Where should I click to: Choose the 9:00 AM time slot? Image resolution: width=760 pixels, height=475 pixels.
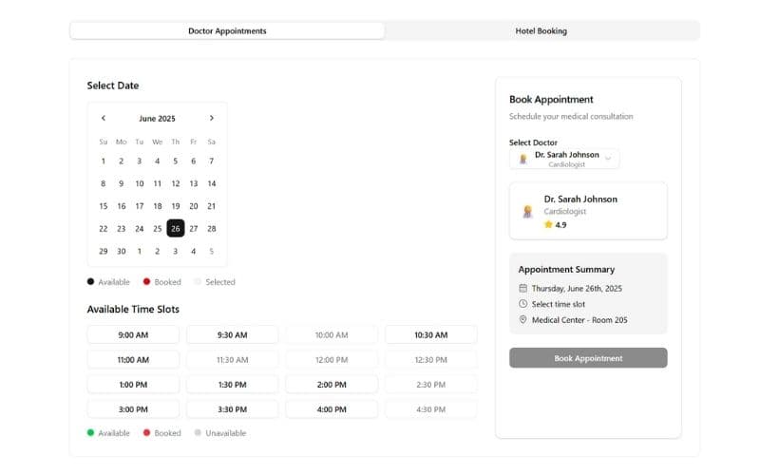click(133, 335)
